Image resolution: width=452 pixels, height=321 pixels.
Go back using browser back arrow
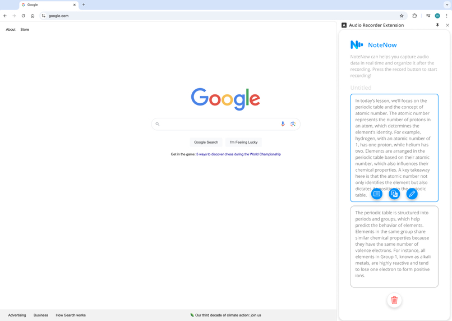5,16
